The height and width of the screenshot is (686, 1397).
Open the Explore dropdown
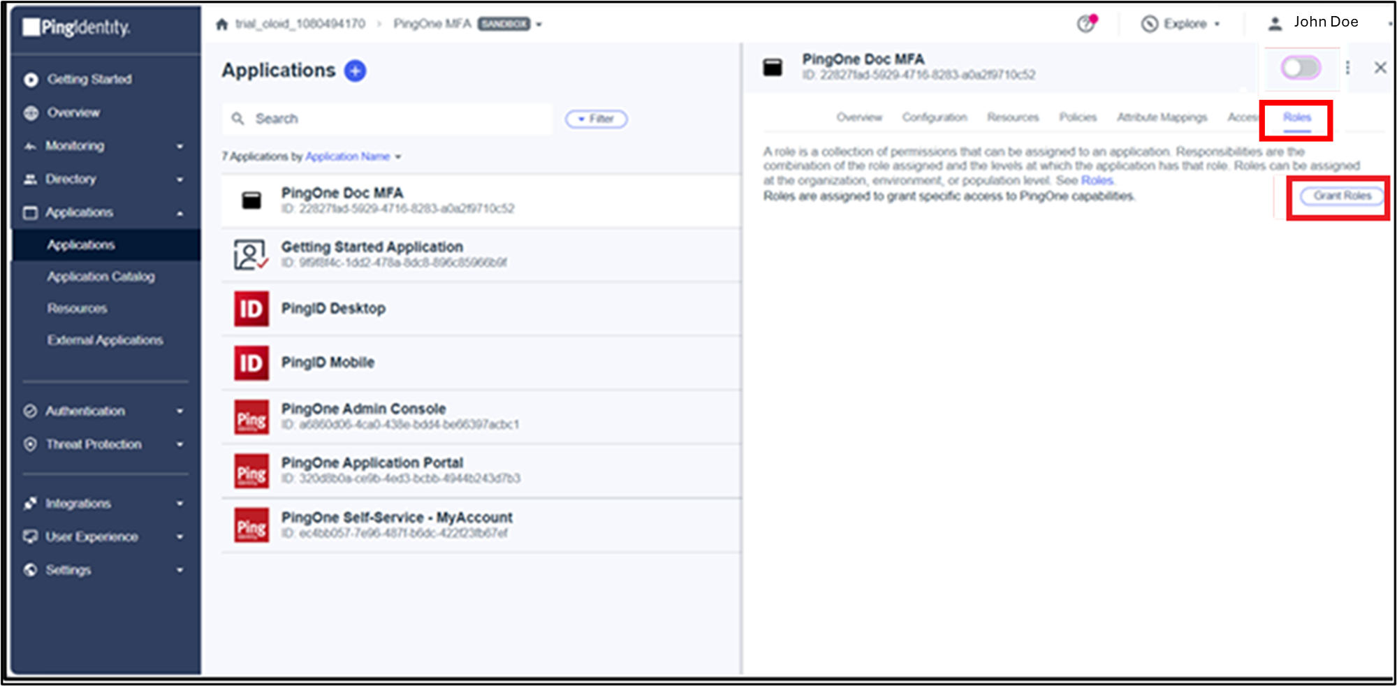pyautogui.click(x=1180, y=24)
